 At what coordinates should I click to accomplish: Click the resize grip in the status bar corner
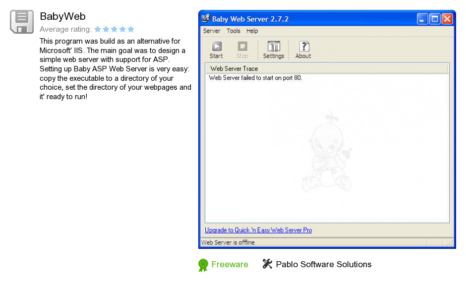(451, 243)
